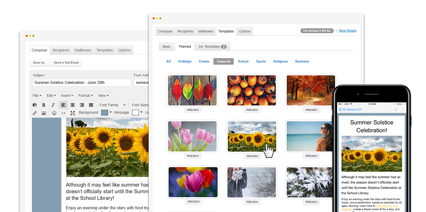Expand the Font Family dropdown
Screen dimensions: 426x212
click(x=111, y=105)
